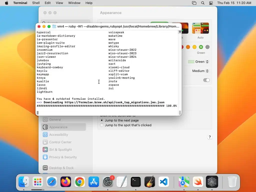The height and width of the screenshot is (192, 256).
Task: Open the Green highlight color dropdown
Action: 198,61
